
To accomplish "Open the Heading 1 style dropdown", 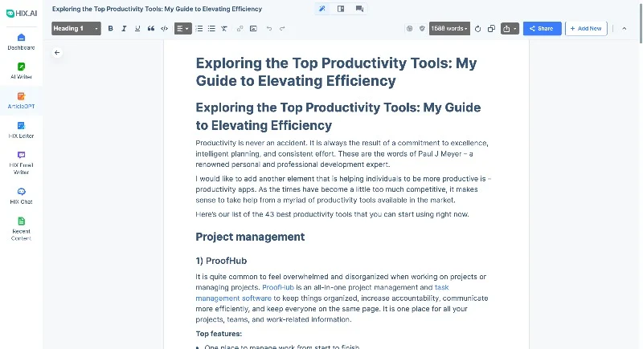I will click(76, 28).
